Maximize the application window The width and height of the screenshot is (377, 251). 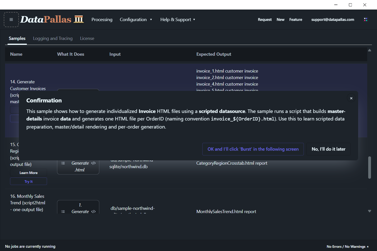coord(350,5)
